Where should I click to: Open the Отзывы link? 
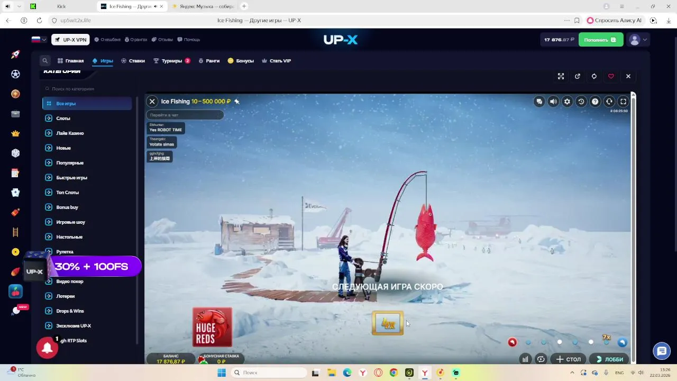pos(162,40)
